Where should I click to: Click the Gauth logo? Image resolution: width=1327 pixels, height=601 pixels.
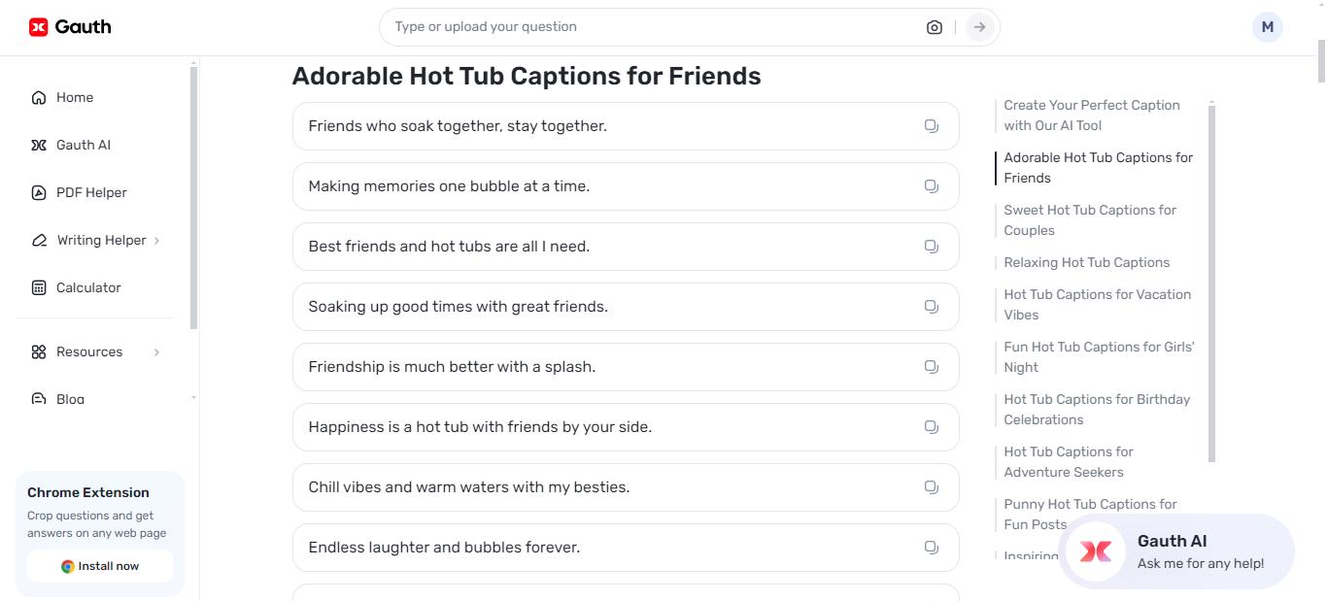(x=69, y=26)
